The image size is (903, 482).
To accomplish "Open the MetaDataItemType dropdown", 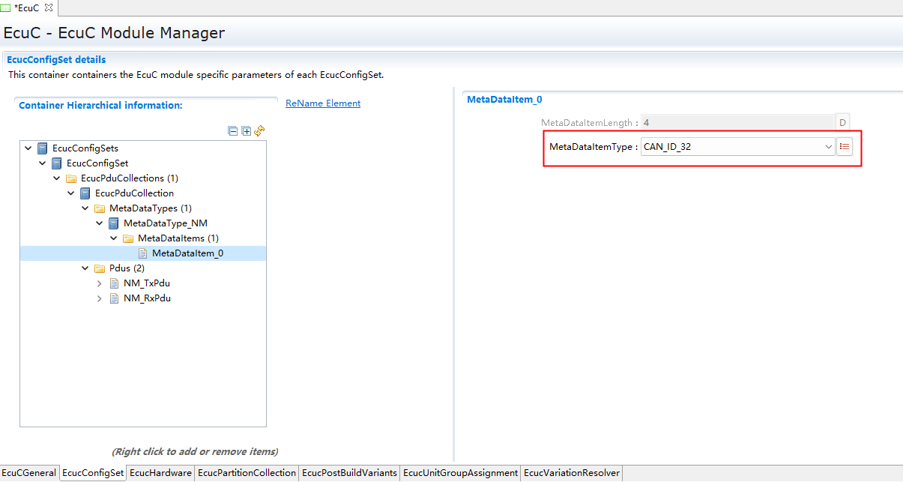I will (x=828, y=147).
